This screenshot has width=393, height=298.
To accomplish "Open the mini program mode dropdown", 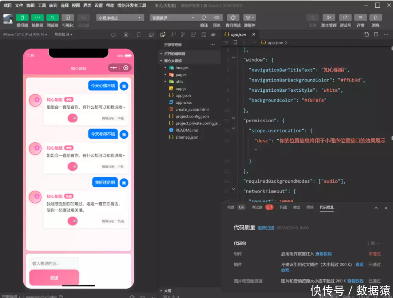I will click(120, 18).
